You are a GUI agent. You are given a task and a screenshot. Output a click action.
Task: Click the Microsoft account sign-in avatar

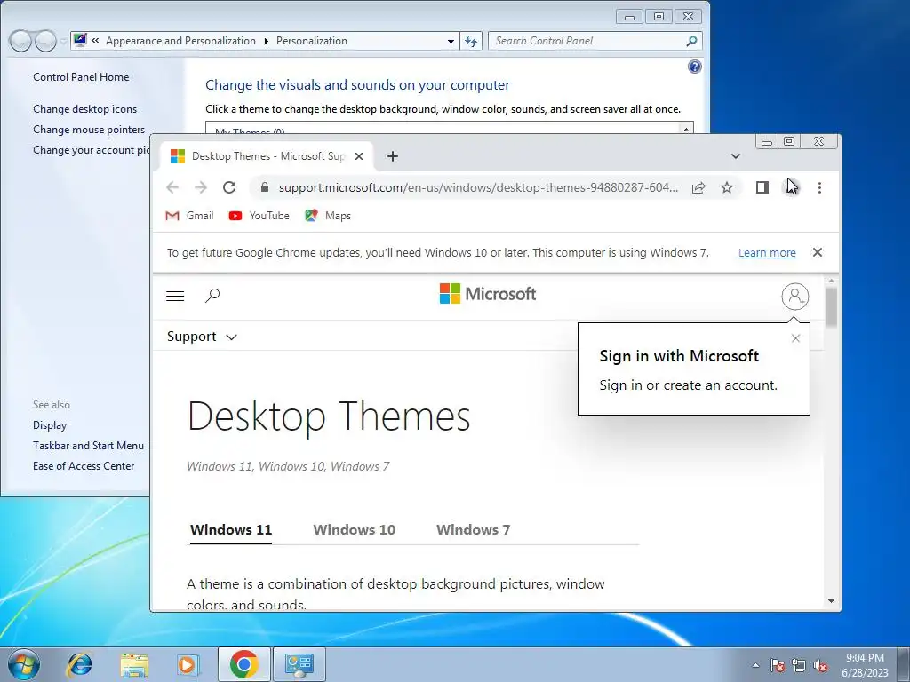pyautogui.click(x=795, y=297)
